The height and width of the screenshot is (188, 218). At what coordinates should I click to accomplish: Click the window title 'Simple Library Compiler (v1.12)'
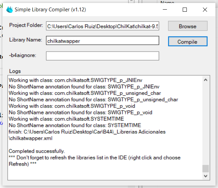tap(50, 10)
